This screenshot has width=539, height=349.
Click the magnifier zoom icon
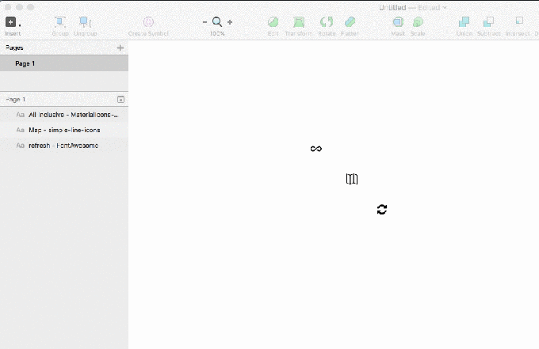[x=217, y=22]
